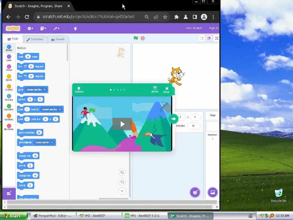The height and width of the screenshot is (220, 293).
Task: Open Chrome extensions puzzle icon
Action: click(x=176, y=17)
